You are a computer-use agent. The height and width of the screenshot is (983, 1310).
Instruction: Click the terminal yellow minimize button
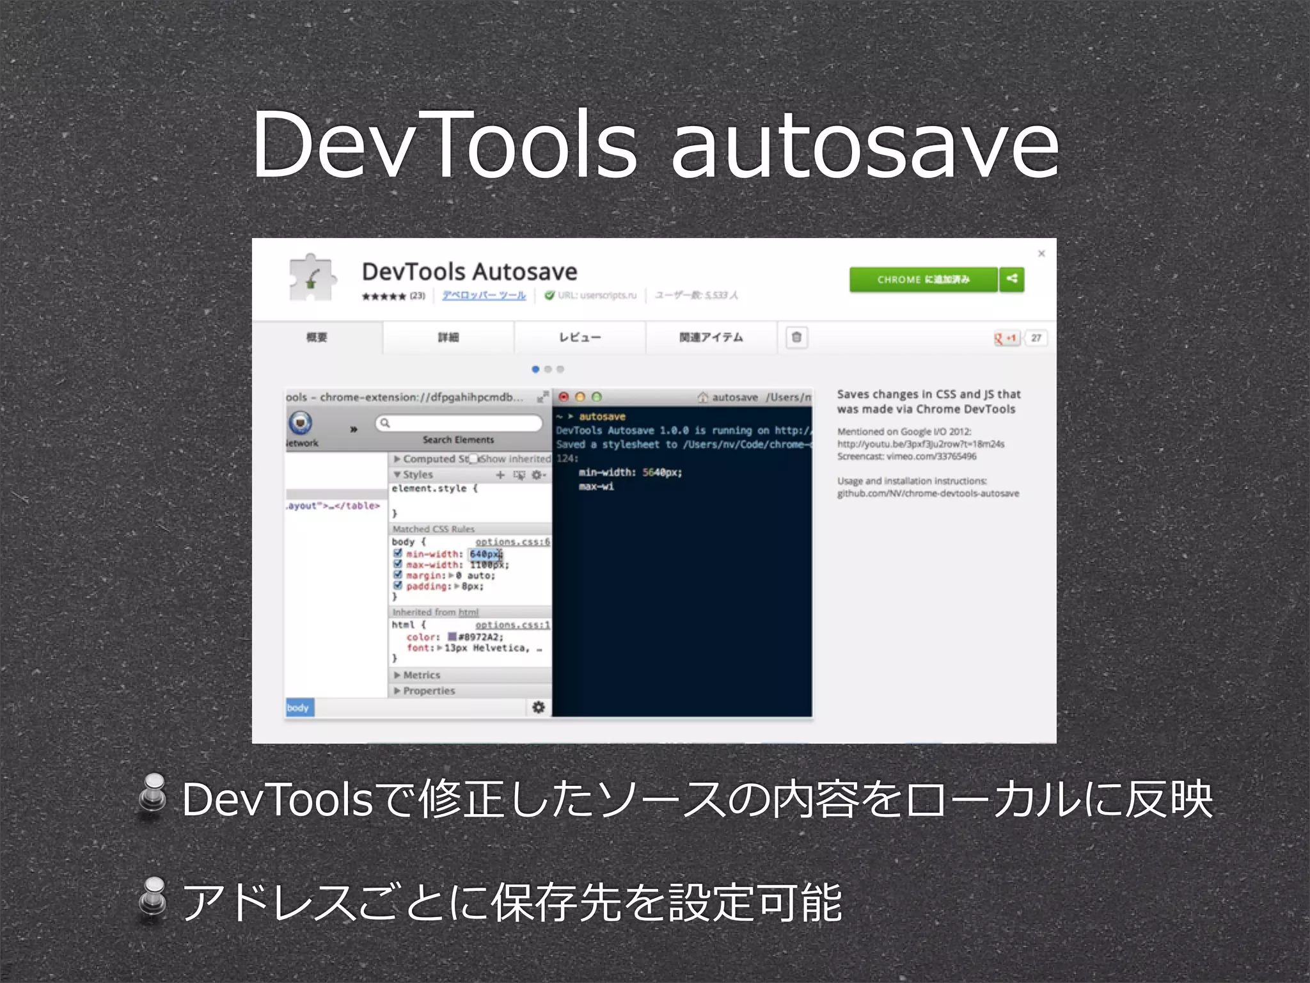(580, 397)
